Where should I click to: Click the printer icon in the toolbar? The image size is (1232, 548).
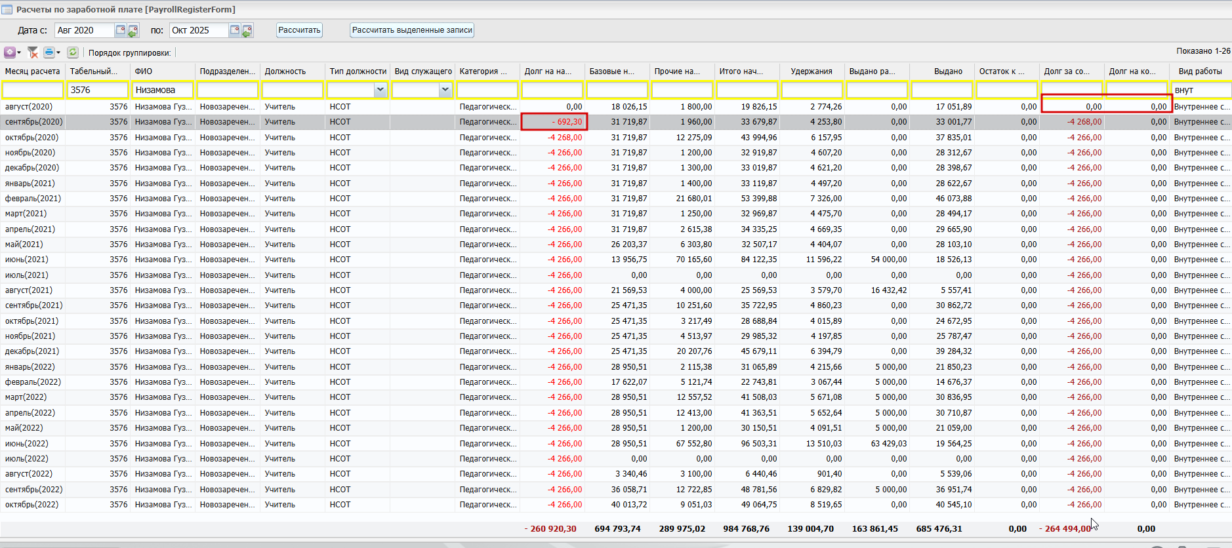pyautogui.click(x=49, y=52)
